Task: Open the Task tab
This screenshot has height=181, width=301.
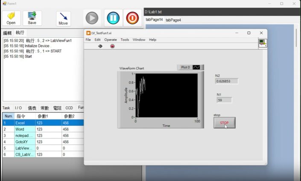Action: 6,108
